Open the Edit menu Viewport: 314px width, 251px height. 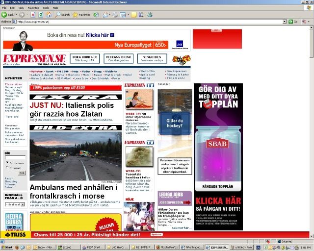(12, 8)
